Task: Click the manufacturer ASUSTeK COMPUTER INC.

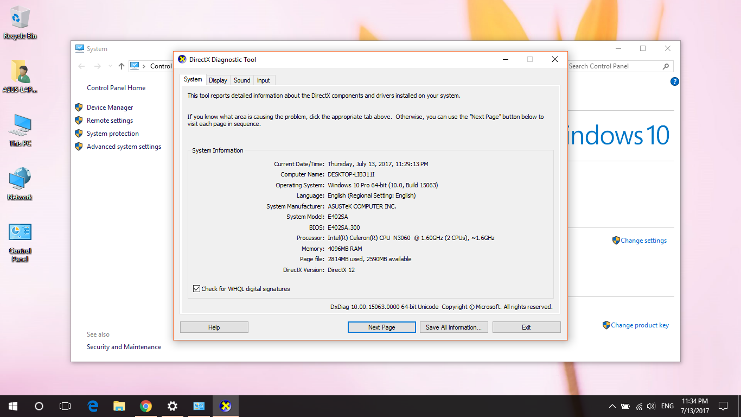Action: click(x=362, y=206)
